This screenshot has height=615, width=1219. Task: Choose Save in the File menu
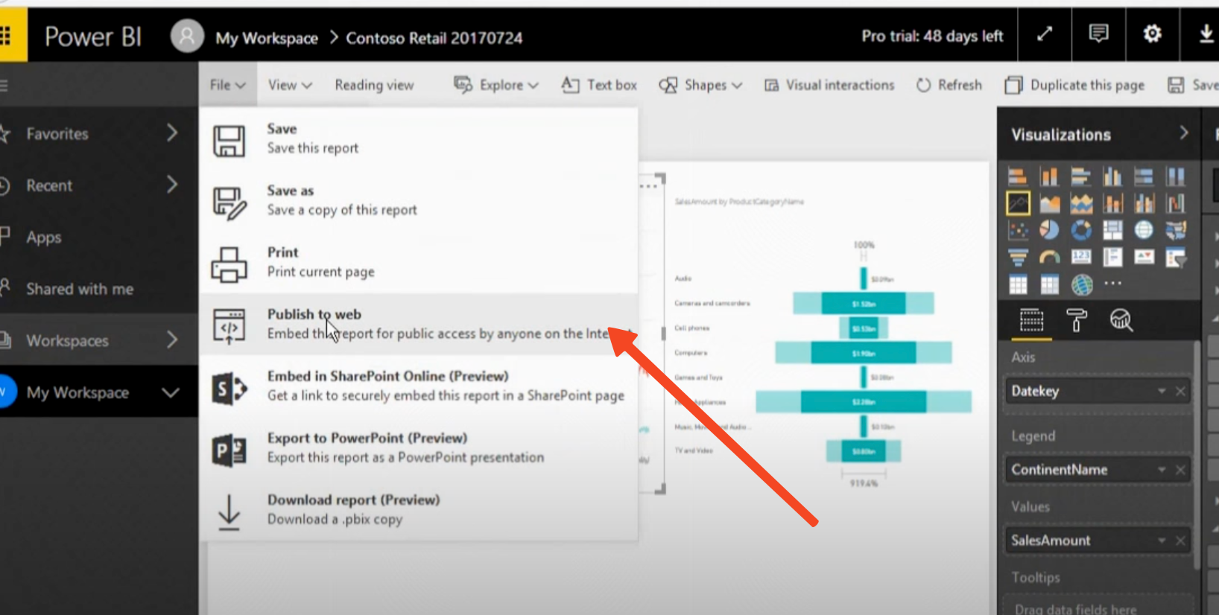coord(419,138)
